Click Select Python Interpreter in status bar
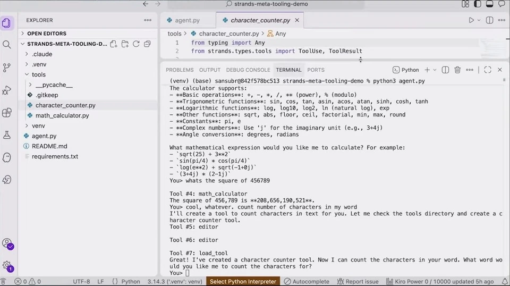 [x=243, y=281]
